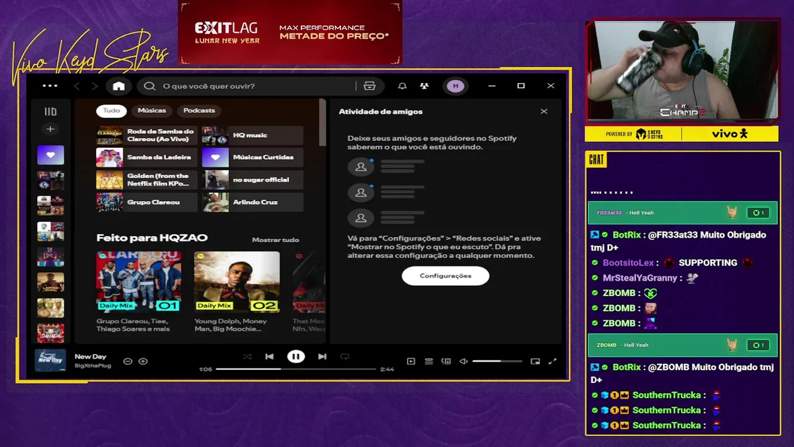
Task: Go back with the left arrow
Action: tap(77, 86)
